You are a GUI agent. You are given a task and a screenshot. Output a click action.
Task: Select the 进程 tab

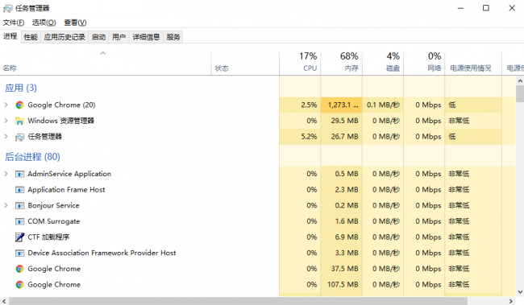(10, 36)
